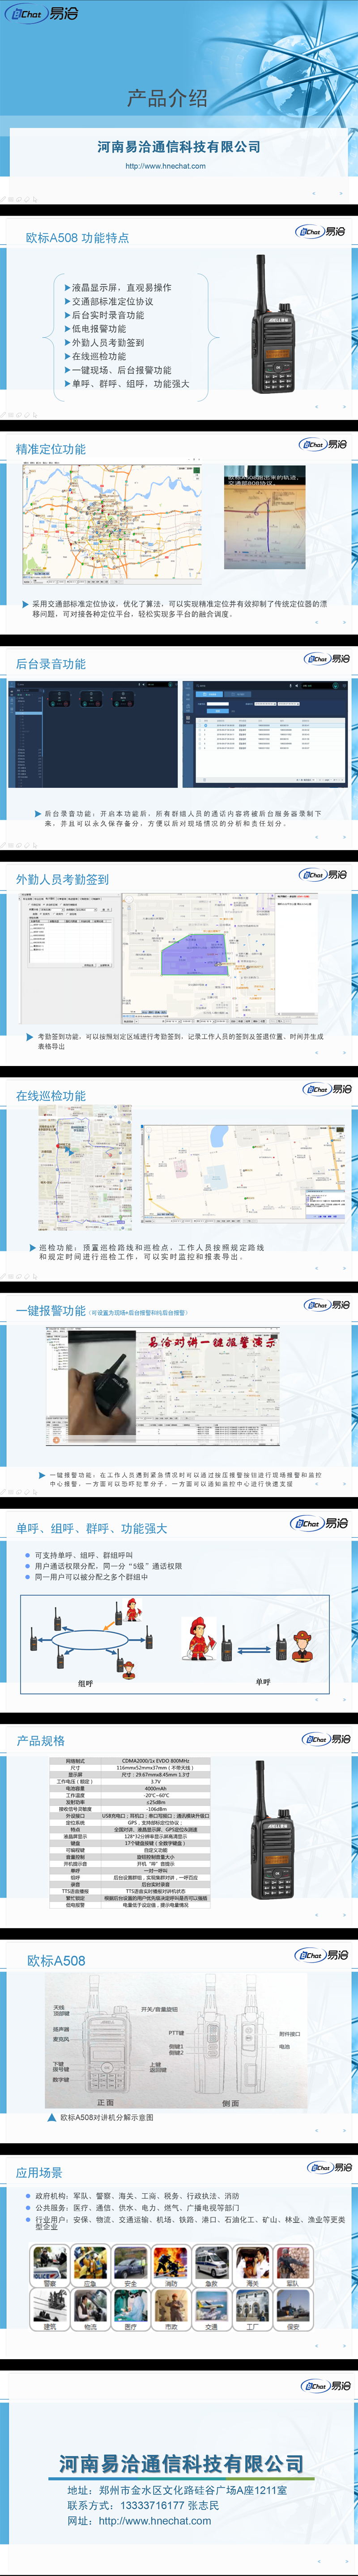The image size is (358, 2576).
Task: Open the track route image beside the city map
Action: point(265,517)
